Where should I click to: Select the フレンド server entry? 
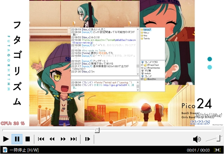pyautogui.click(x=148, y=76)
